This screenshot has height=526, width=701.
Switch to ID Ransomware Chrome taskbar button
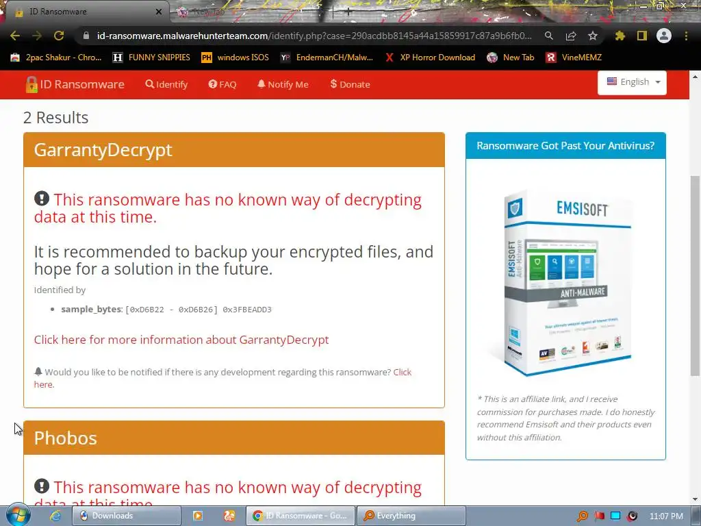pyautogui.click(x=301, y=516)
